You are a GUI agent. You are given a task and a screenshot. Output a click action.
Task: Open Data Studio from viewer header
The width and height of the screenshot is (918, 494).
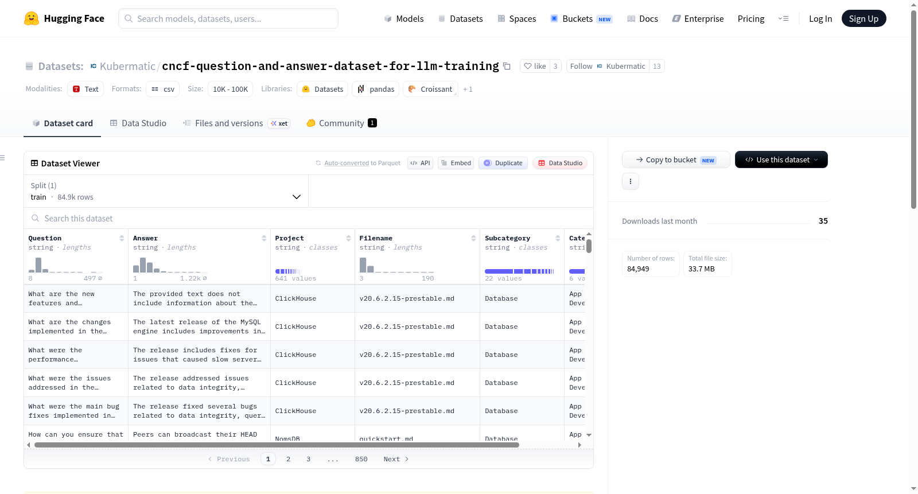(560, 163)
